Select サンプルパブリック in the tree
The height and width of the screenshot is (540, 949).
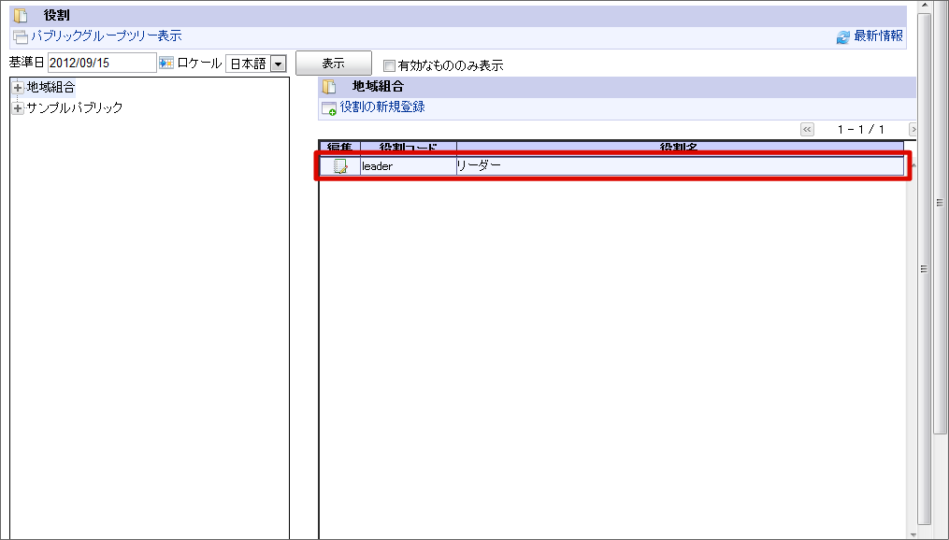tap(75, 107)
